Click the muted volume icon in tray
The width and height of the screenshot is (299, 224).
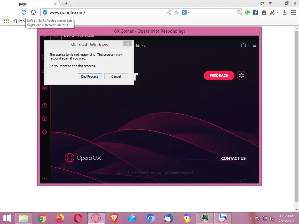271,218
